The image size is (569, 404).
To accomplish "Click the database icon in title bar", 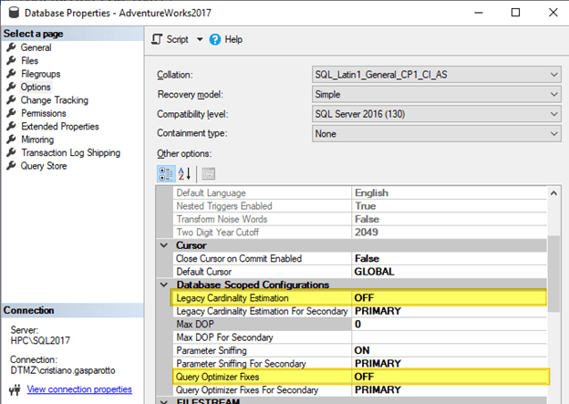I will coord(14,13).
